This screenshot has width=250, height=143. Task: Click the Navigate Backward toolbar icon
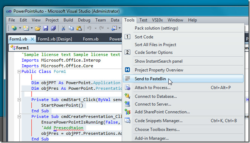point(114,28)
